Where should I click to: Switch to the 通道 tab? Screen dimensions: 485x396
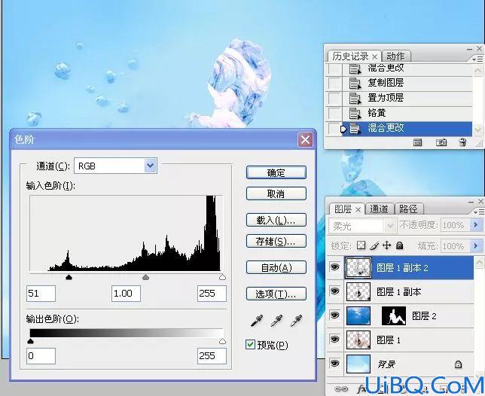click(x=379, y=209)
